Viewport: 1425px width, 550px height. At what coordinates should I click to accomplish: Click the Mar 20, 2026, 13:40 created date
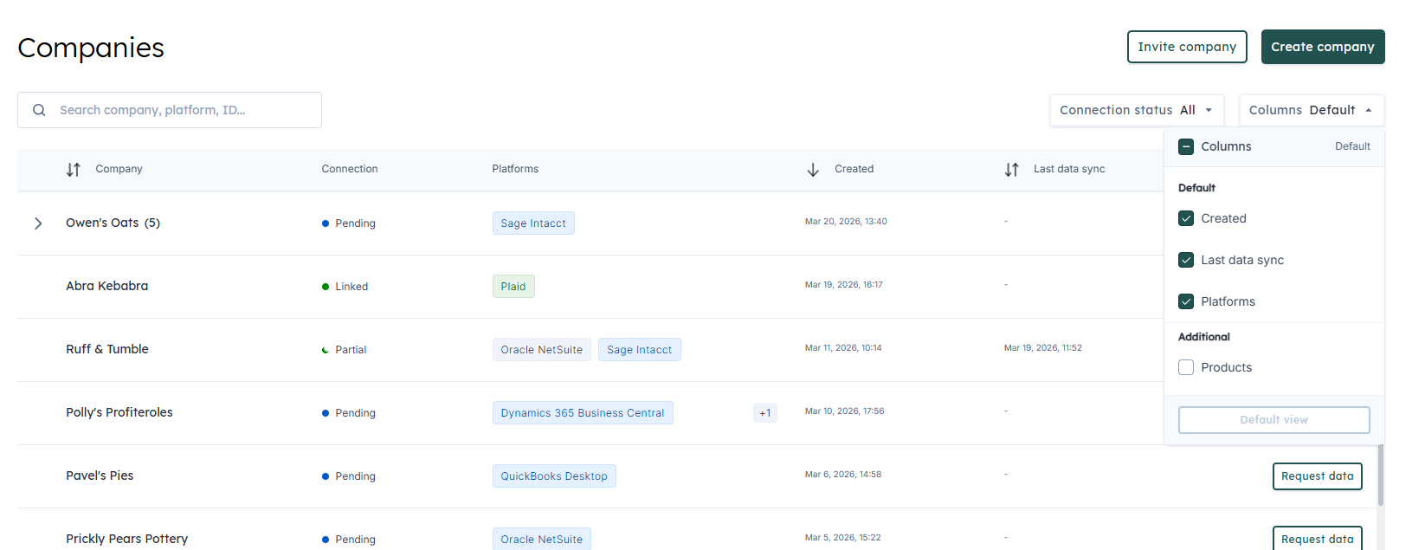pyautogui.click(x=846, y=222)
